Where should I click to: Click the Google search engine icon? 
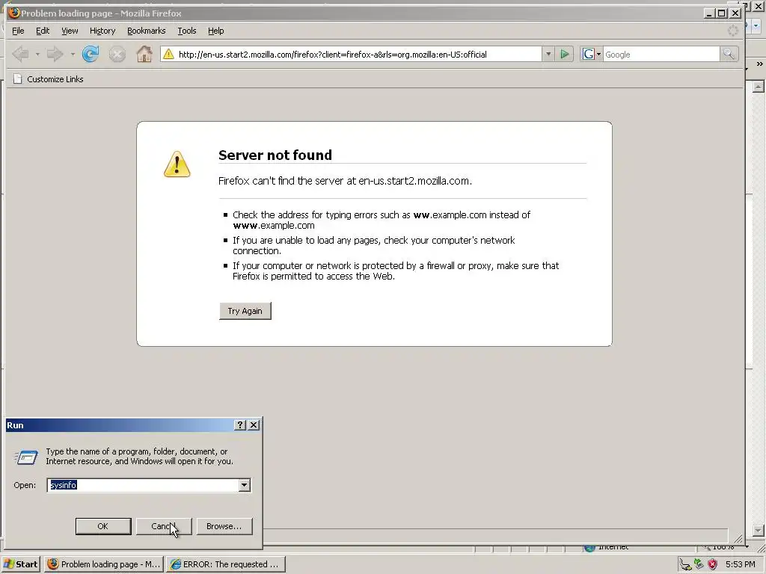[x=589, y=54]
